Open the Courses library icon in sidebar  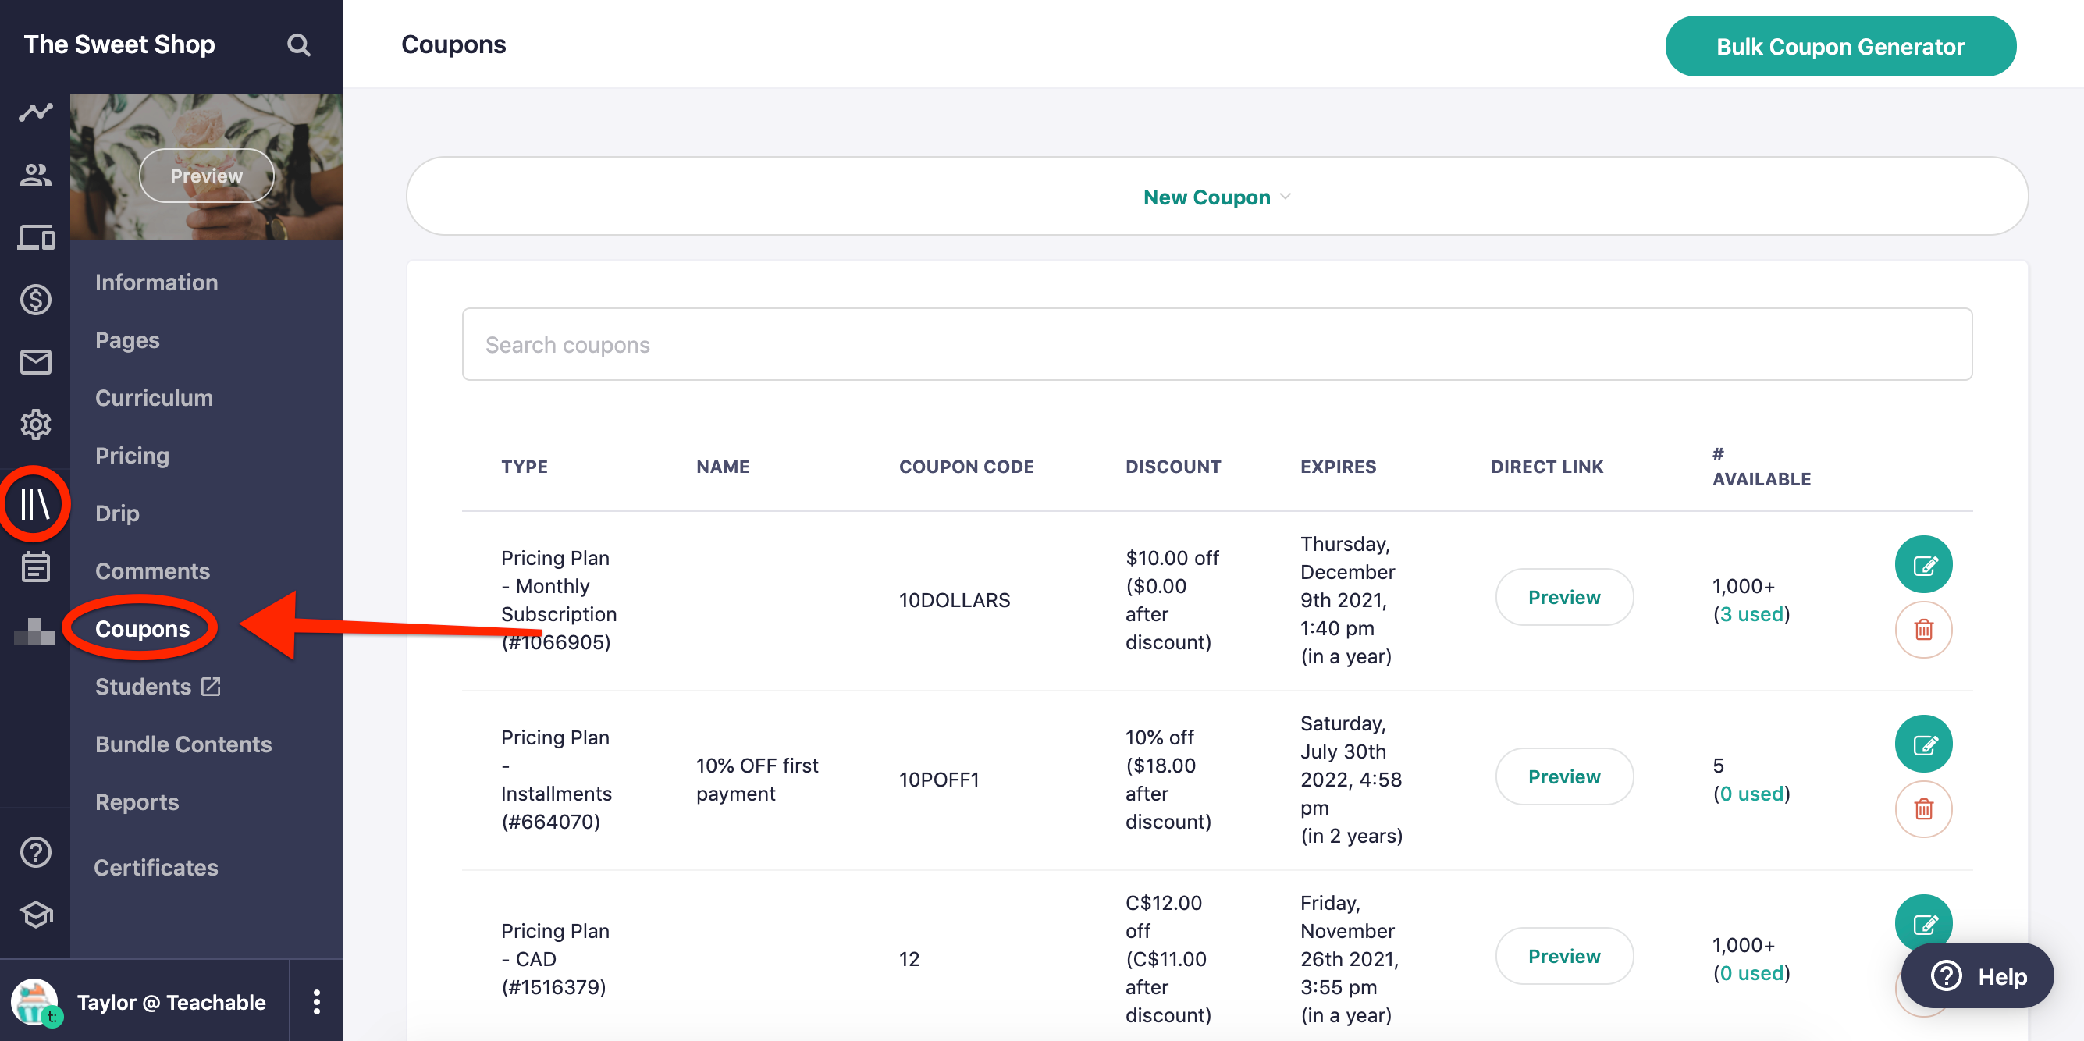(x=35, y=504)
